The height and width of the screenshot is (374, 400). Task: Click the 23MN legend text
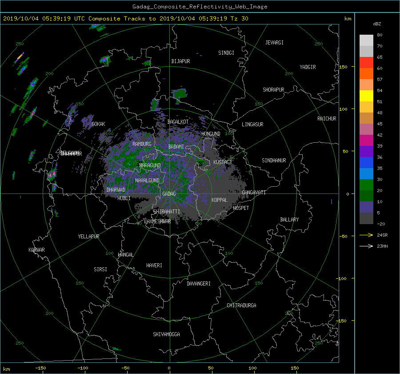tap(382, 246)
